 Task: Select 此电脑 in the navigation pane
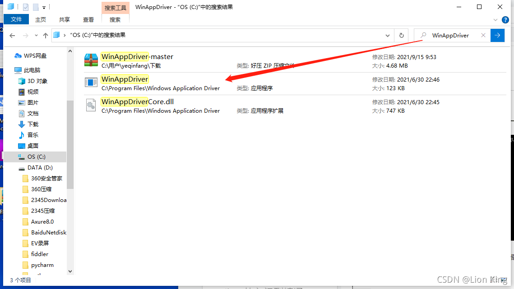tap(32, 70)
